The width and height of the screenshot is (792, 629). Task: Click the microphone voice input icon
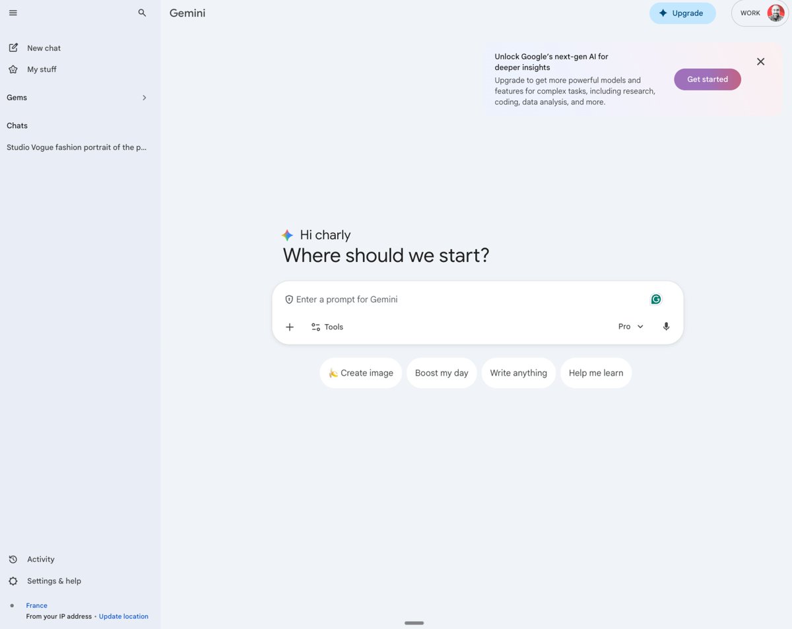point(667,327)
